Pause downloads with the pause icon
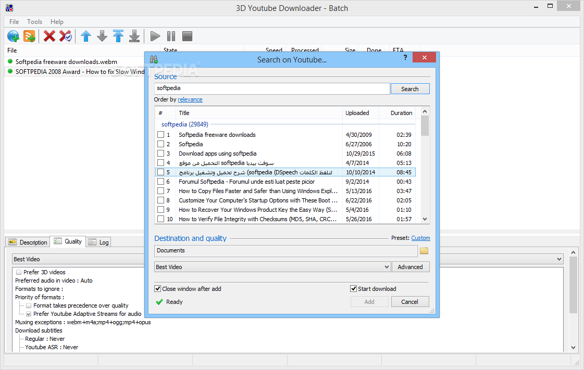584x370 pixels. click(x=171, y=36)
